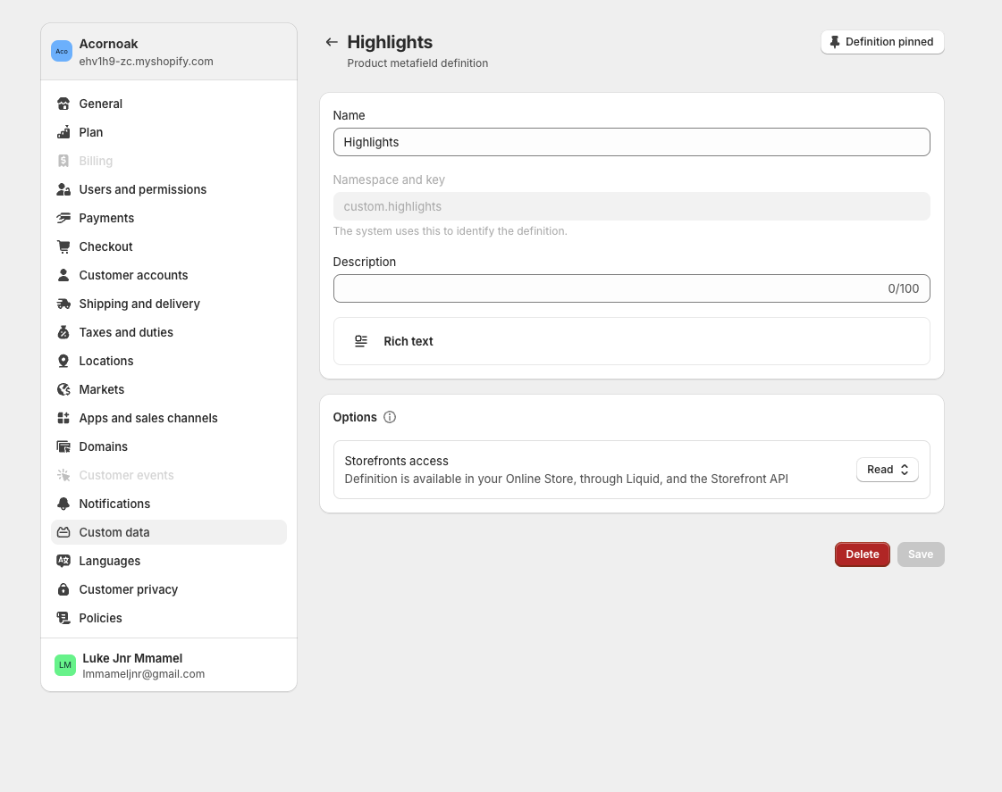
Task: Click the back arrow beside Highlights
Action: coord(332,42)
